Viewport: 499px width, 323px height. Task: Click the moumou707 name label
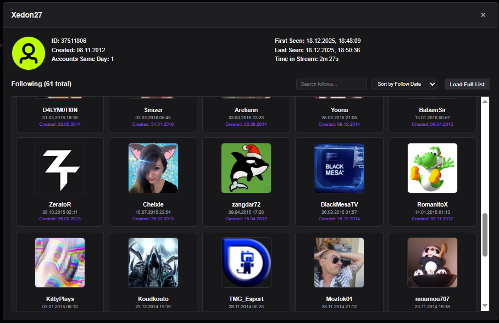[432, 299]
